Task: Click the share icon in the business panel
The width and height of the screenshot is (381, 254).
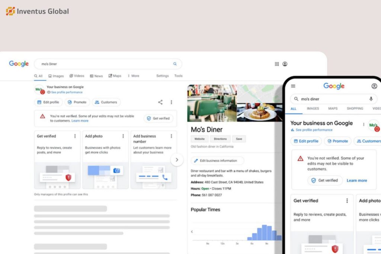Action: [160, 102]
